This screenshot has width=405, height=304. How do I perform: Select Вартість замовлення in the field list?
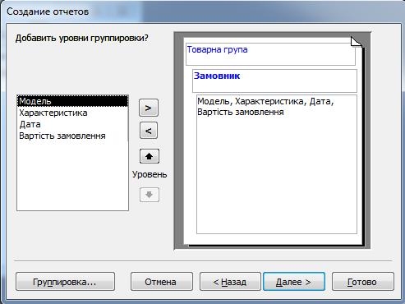[x=72, y=136]
